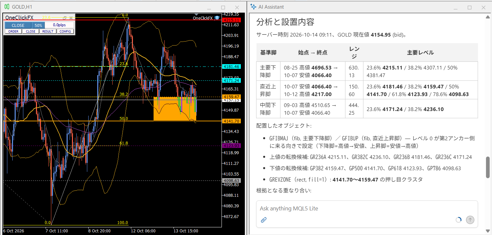
Task: Select the 50% partial close button
Action: [38, 25]
